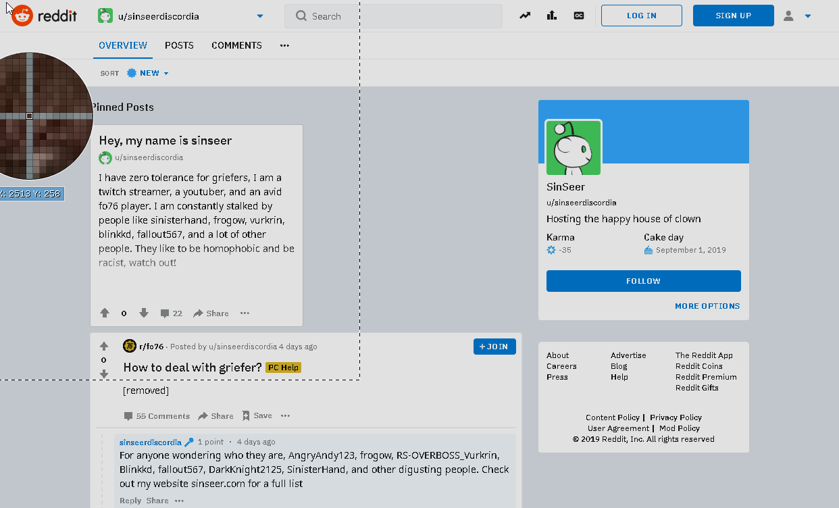839x508 pixels.
Task: Click the LOG IN button
Action: [x=642, y=16]
